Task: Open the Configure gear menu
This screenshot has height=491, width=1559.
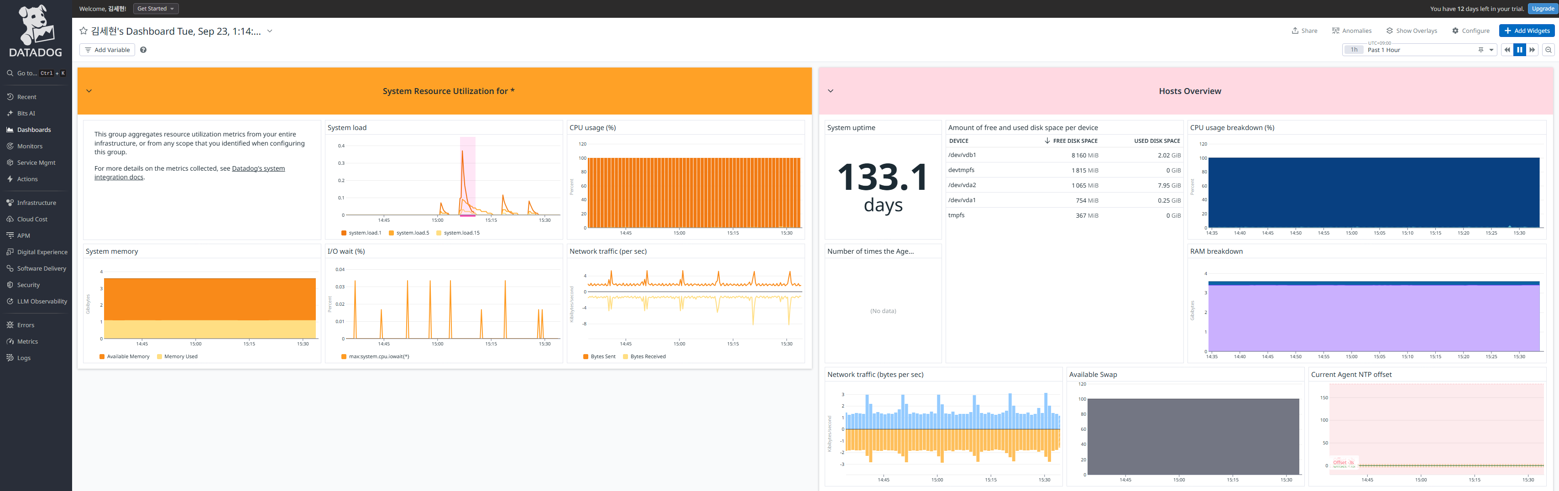Action: [1470, 31]
